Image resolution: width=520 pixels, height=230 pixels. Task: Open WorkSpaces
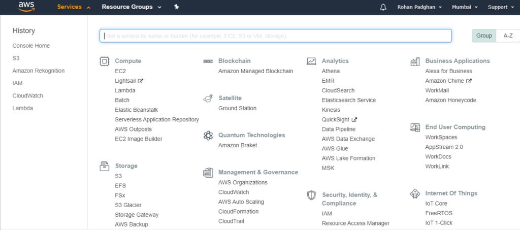pos(441,138)
